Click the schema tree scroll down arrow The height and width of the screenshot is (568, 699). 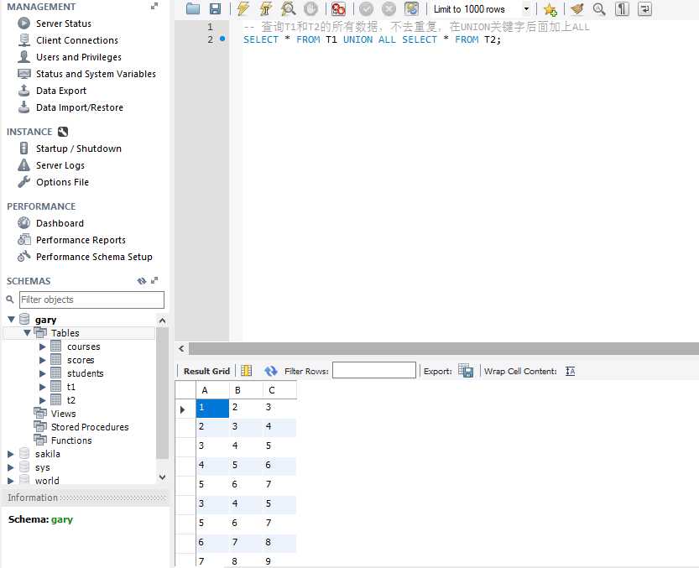tap(162, 477)
